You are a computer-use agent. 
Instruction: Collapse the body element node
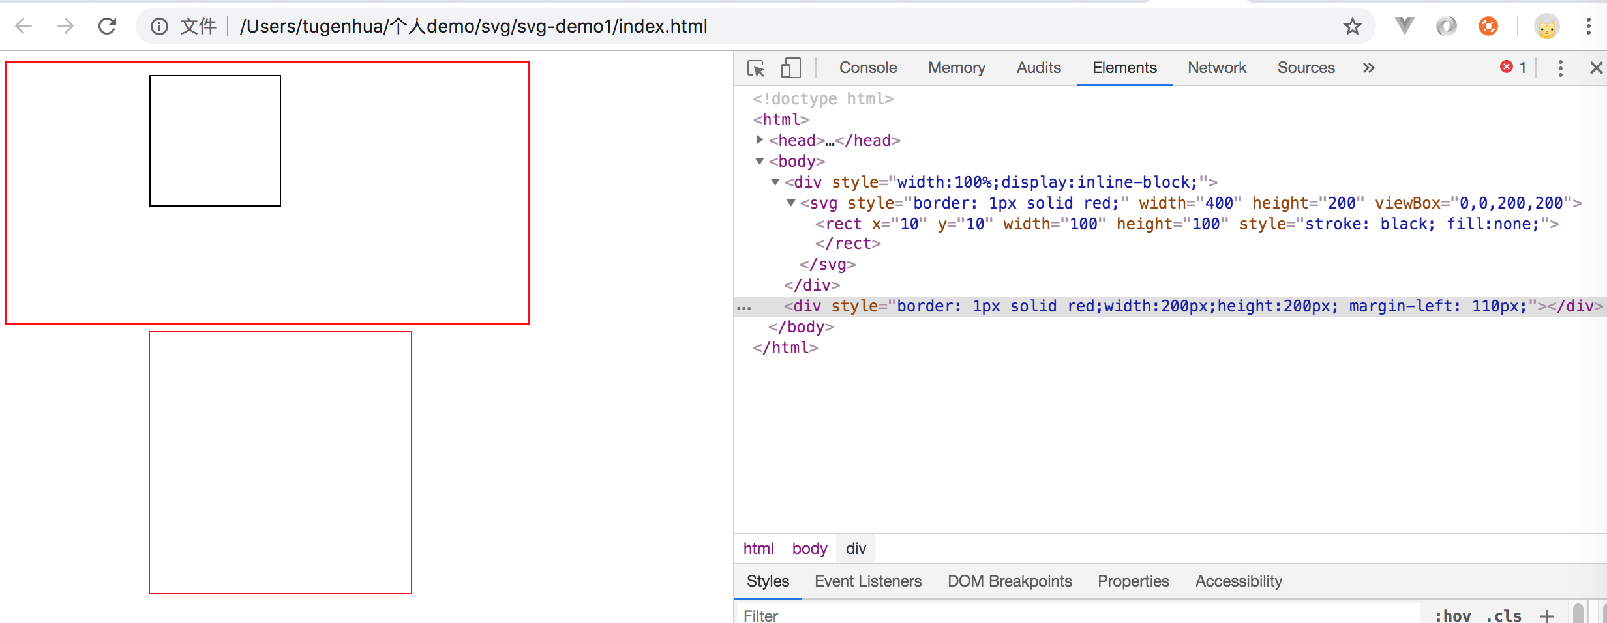pyautogui.click(x=760, y=160)
